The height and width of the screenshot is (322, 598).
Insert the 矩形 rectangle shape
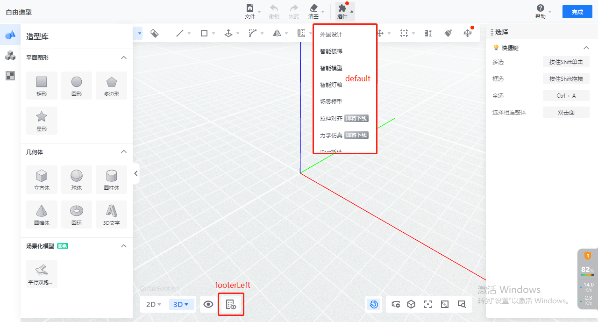(42, 86)
